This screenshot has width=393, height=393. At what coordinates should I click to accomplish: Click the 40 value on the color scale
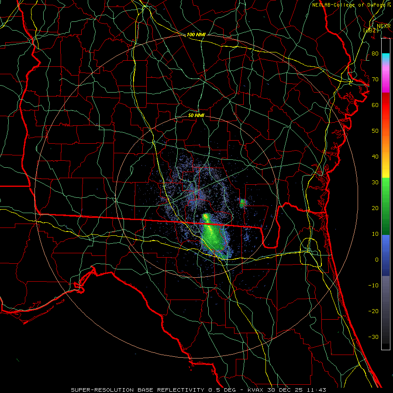[x=375, y=156]
